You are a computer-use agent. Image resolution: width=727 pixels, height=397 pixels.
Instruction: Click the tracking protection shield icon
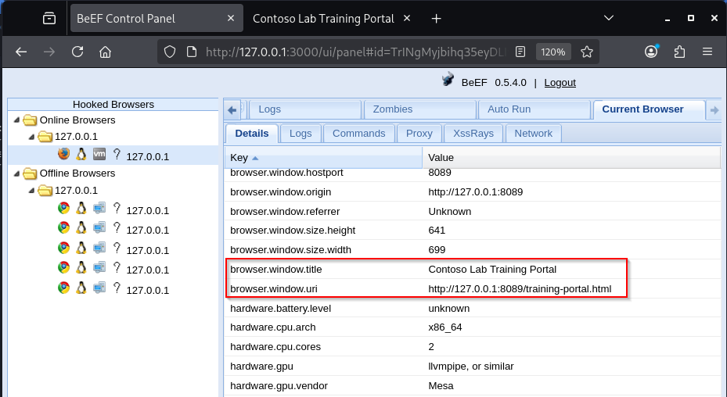coord(170,52)
